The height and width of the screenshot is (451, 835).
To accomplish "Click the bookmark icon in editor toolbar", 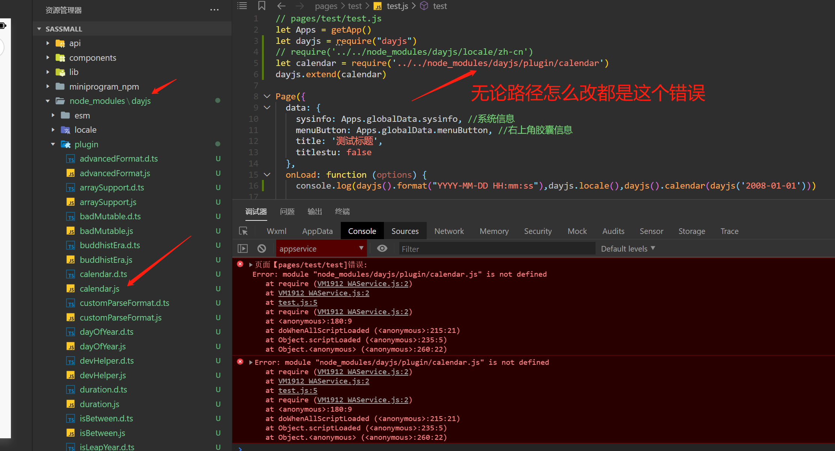I will (262, 6).
